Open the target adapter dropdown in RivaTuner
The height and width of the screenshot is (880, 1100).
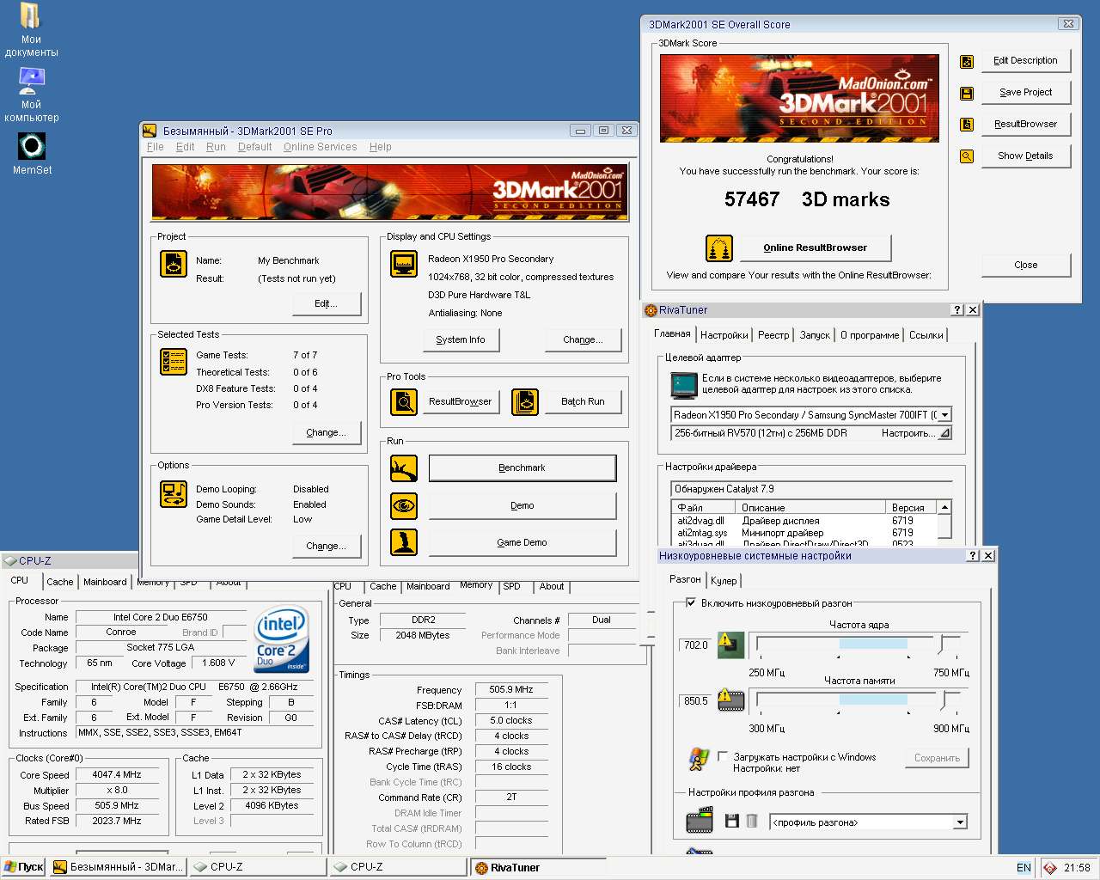tap(944, 415)
